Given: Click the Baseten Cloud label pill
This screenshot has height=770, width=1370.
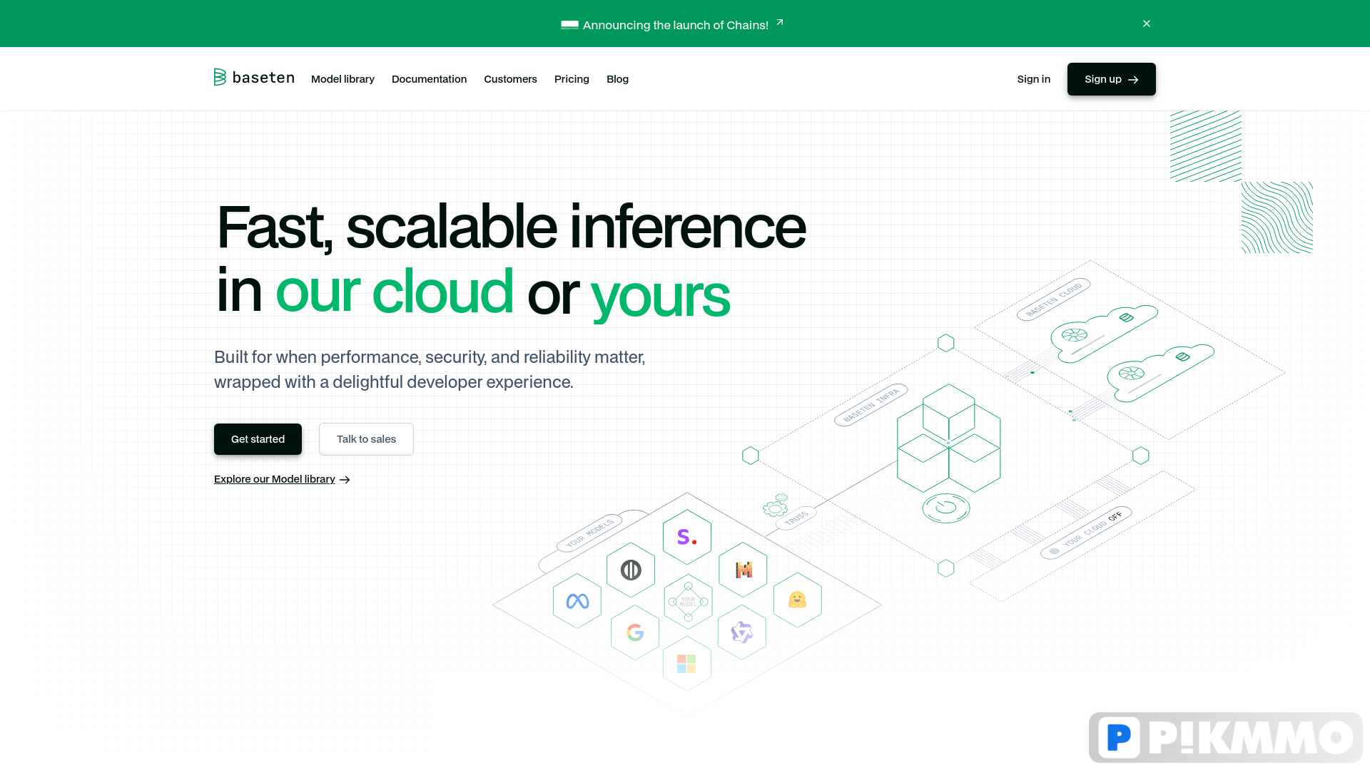Looking at the screenshot, I should tap(1054, 299).
